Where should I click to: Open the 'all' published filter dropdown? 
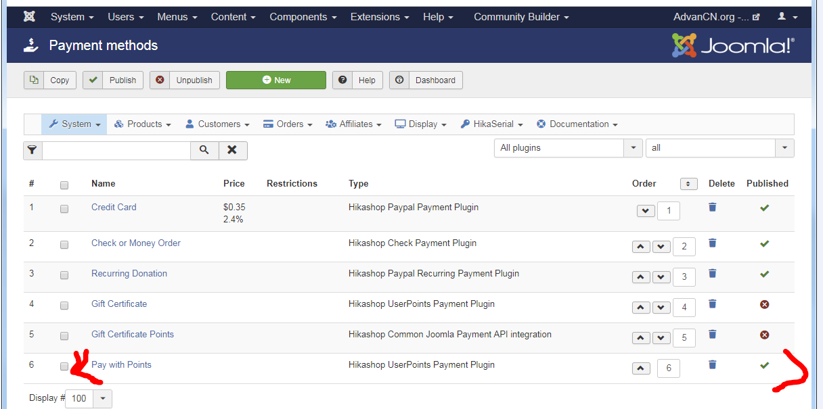pyautogui.click(x=719, y=148)
